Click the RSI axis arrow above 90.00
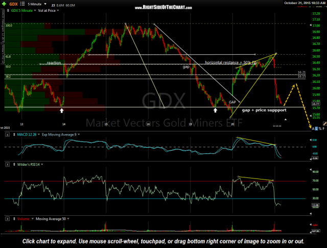 [311, 169]
